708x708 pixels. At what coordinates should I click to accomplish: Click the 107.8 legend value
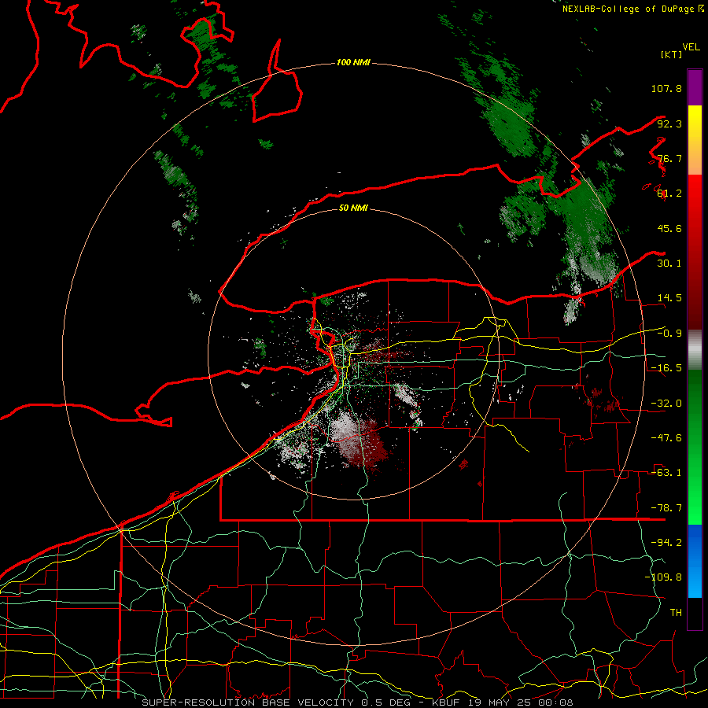pyautogui.click(x=666, y=88)
